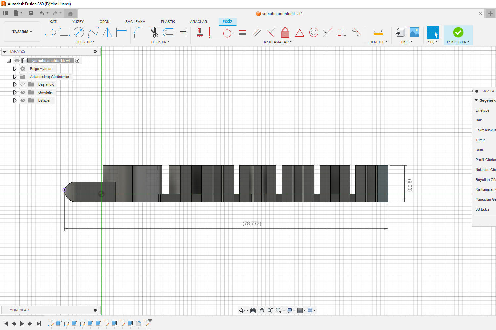Select the Rectangle sketch tool
The image size is (496, 330).
pyautogui.click(x=64, y=32)
